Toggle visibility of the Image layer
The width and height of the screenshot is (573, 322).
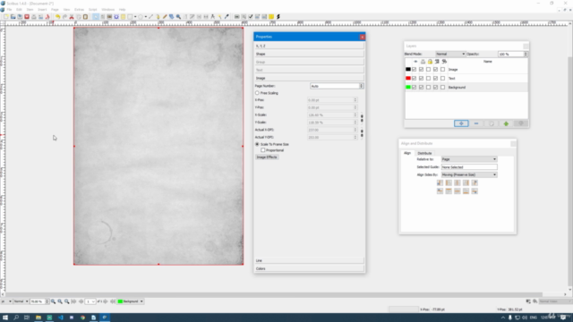coord(414,70)
